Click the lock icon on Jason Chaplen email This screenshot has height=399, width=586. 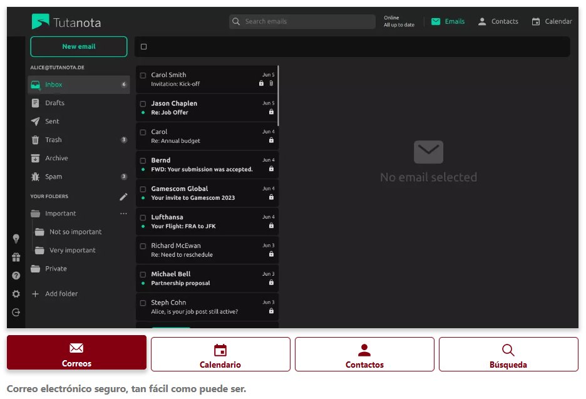[x=271, y=112]
